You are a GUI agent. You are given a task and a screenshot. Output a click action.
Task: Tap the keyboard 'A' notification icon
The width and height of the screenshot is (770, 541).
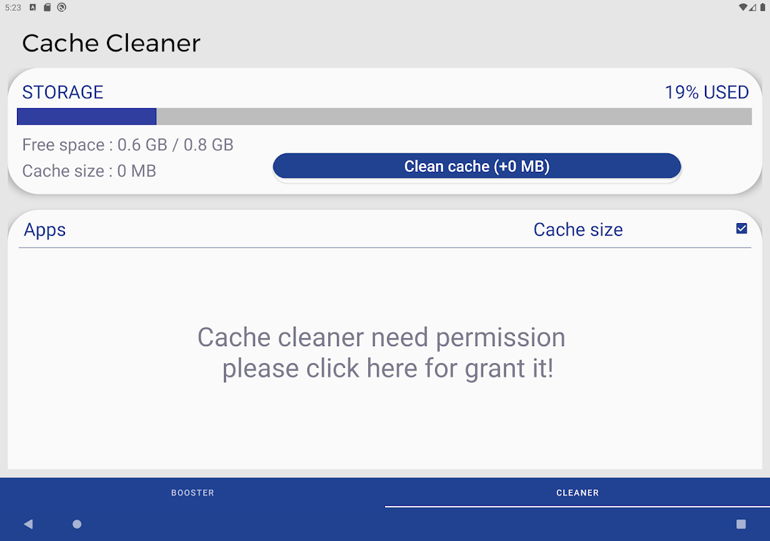[x=32, y=7]
